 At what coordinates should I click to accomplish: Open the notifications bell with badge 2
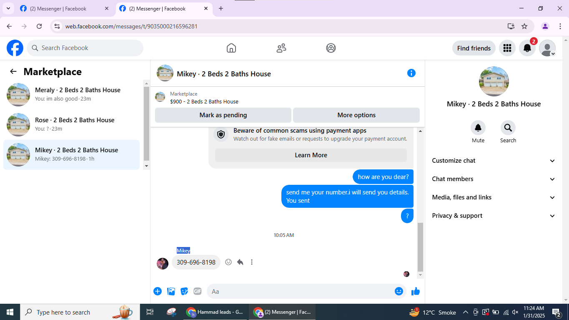pyautogui.click(x=527, y=48)
